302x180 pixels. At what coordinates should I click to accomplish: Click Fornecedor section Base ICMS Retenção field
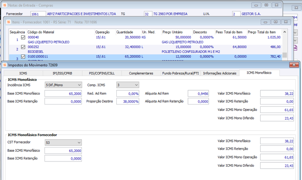(63, 158)
